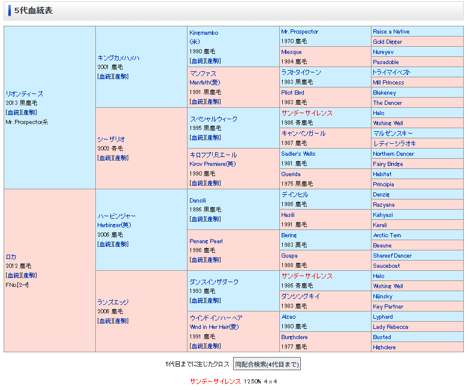Open 産駒 link under リオンディーズ
The image size is (468, 390).
pyautogui.click(x=29, y=113)
